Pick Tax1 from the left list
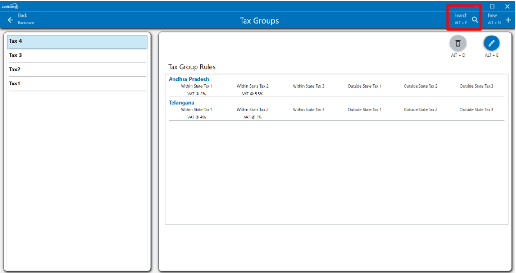 click(x=77, y=84)
